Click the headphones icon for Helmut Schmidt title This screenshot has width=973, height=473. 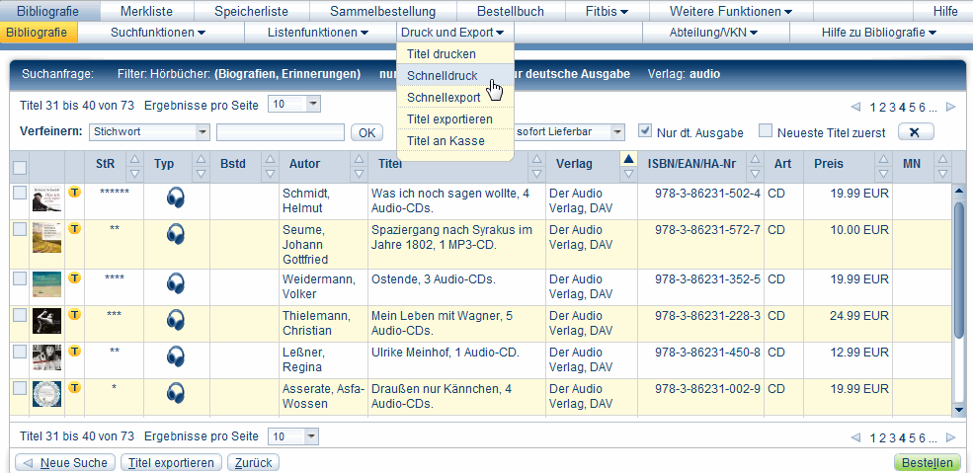click(x=176, y=197)
